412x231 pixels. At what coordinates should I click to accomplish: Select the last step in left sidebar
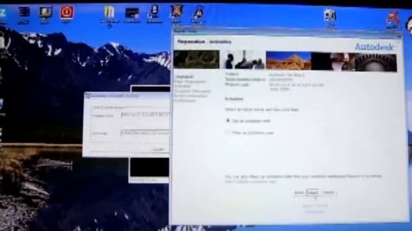click(x=185, y=100)
